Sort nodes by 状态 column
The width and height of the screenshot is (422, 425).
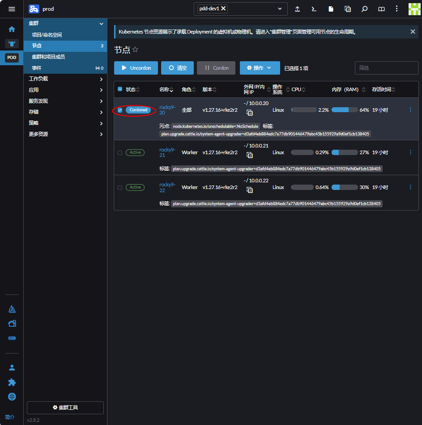point(133,89)
